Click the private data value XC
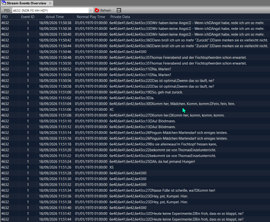 111,109
